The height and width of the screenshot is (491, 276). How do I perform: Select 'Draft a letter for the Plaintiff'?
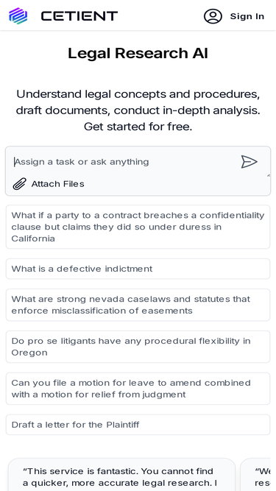click(x=138, y=425)
